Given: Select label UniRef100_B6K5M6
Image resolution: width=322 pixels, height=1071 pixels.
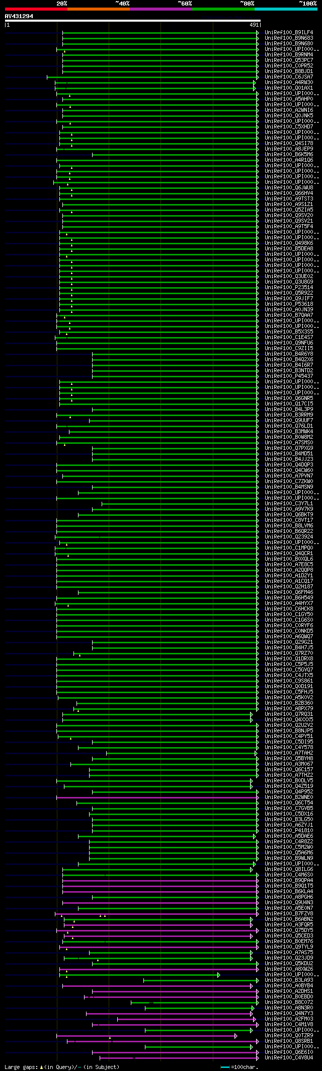Looking at the screenshot, I should pyautogui.click(x=289, y=155).
